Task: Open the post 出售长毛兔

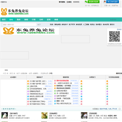Action: coord(33,86)
